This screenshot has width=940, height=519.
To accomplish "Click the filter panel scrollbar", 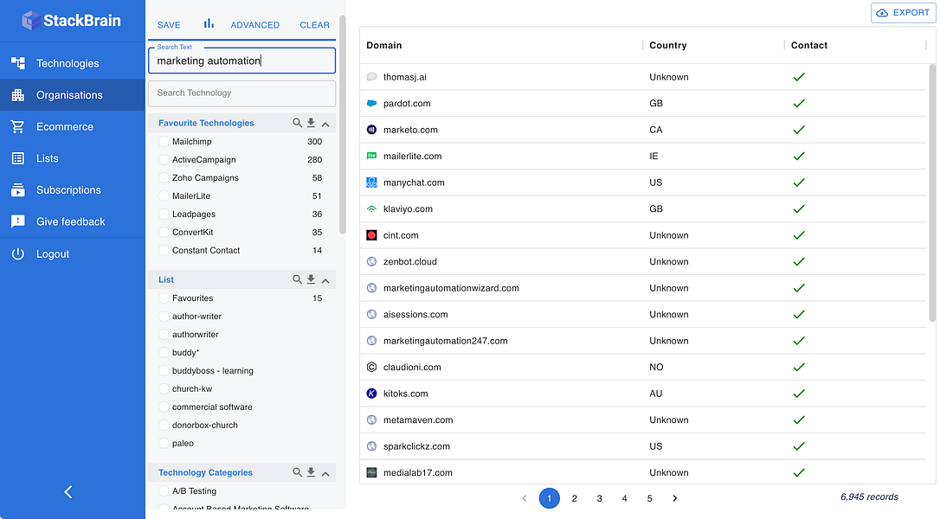I will coord(342,125).
